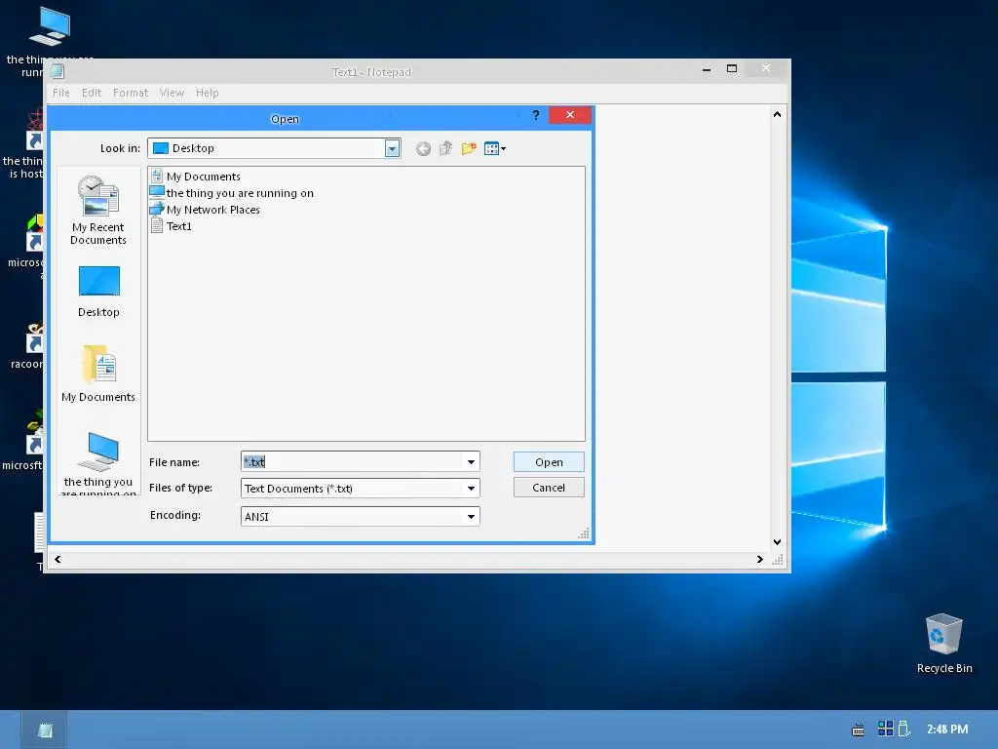Click Notepad horizontal scrollbar right arrow
This screenshot has height=749, width=998.
click(759, 559)
